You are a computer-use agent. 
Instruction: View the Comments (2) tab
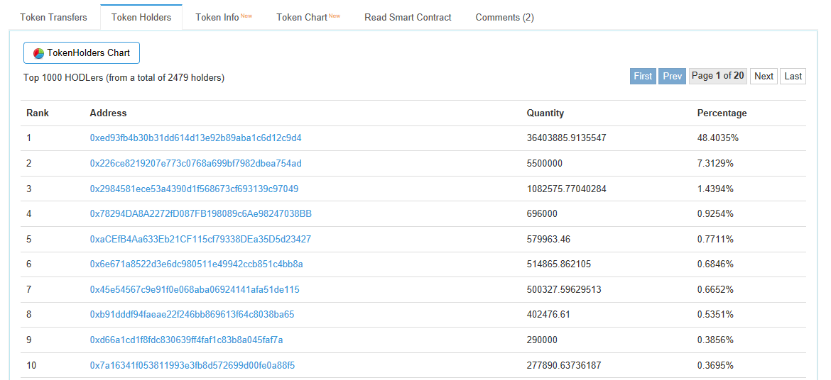pos(504,17)
